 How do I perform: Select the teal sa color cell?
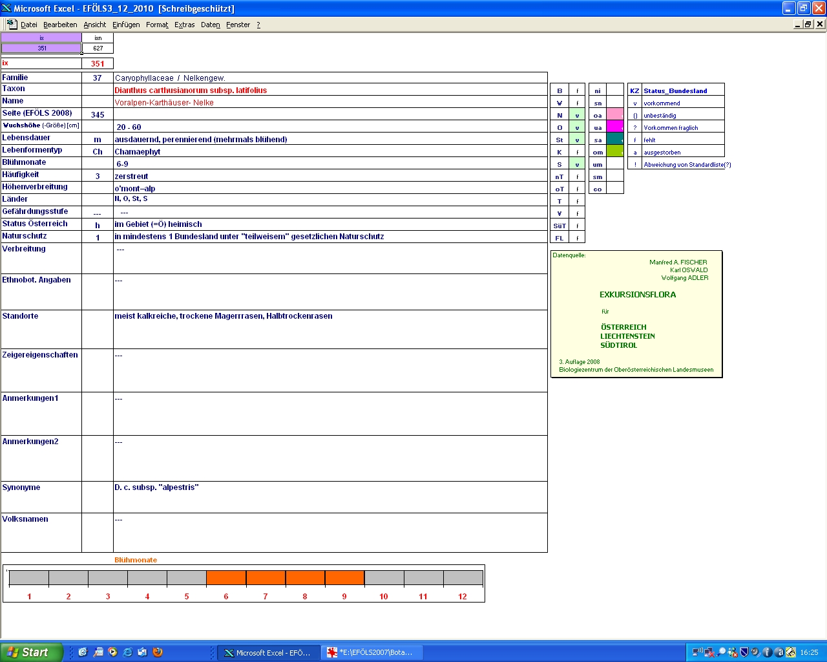(615, 139)
